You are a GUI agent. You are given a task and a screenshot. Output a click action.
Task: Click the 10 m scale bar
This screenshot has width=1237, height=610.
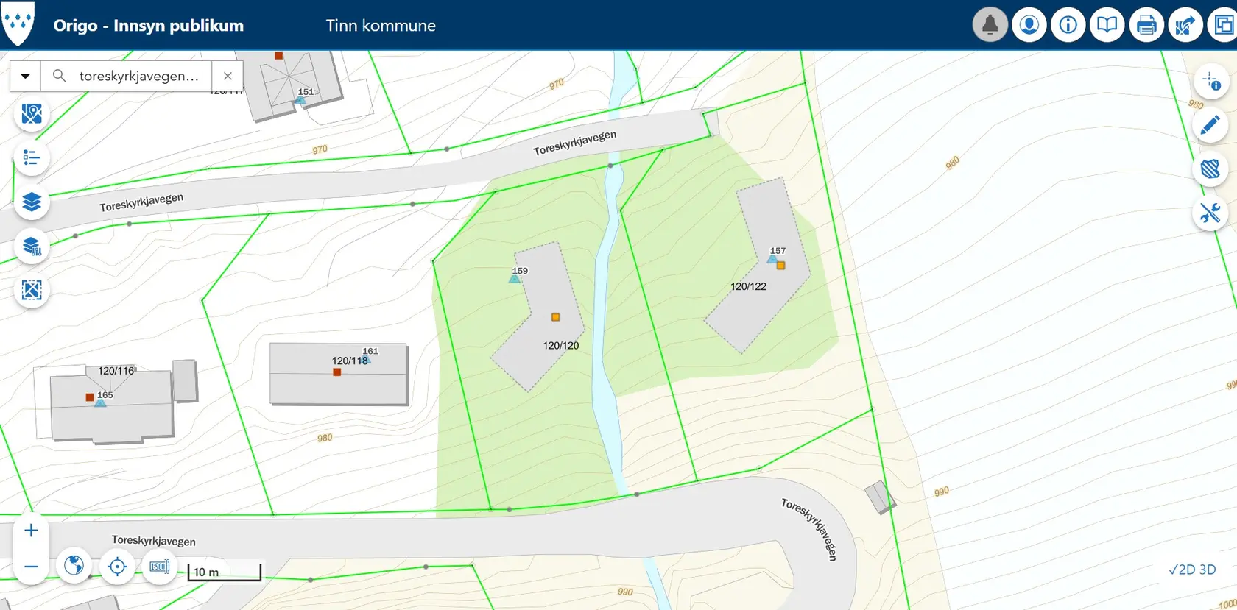click(225, 572)
